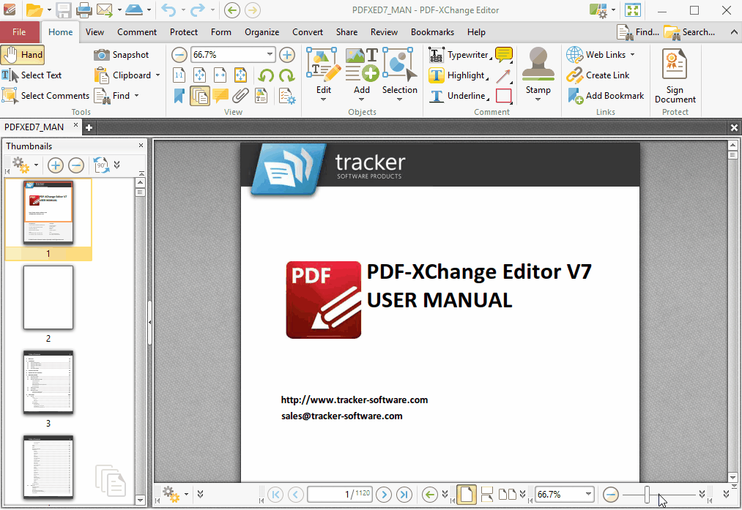This screenshot has width=742, height=510.
Task: Rotate view counter-clockwise
Action: (x=266, y=75)
